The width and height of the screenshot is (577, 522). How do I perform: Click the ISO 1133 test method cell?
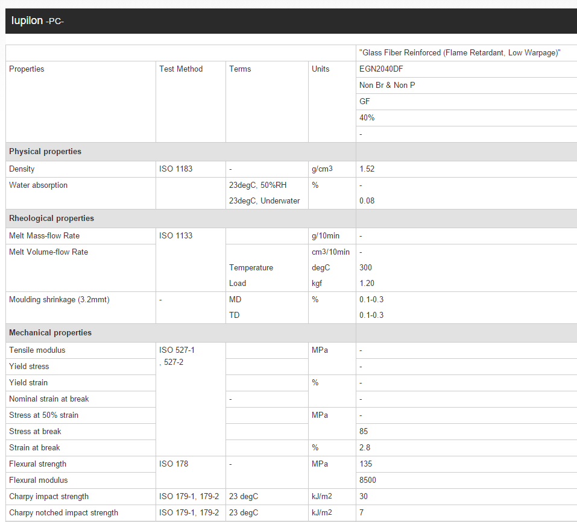175,236
